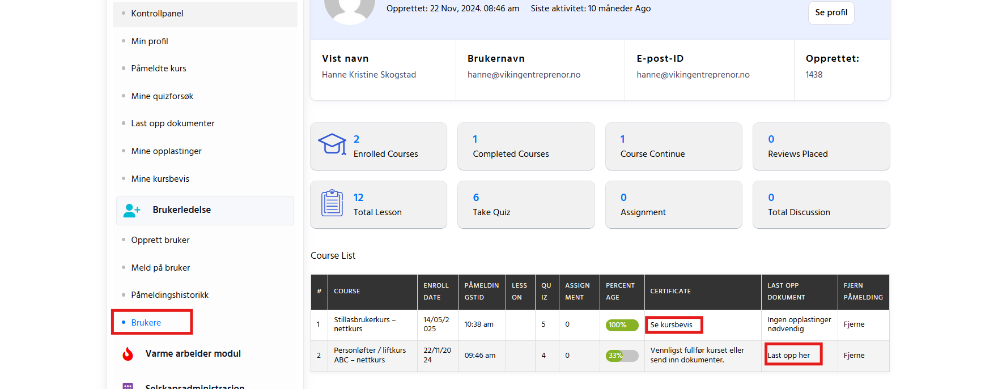985x389 pixels.
Task: Click the Brukerledelse user-plus icon
Action: [x=132, y=211]
